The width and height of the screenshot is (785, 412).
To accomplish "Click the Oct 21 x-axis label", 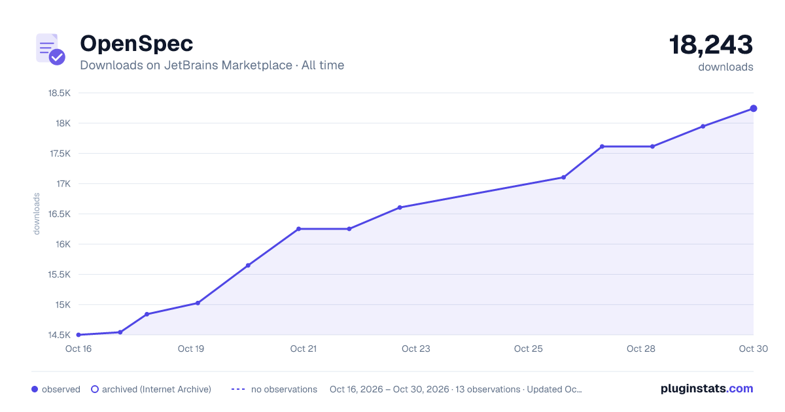I will [304, 349].
